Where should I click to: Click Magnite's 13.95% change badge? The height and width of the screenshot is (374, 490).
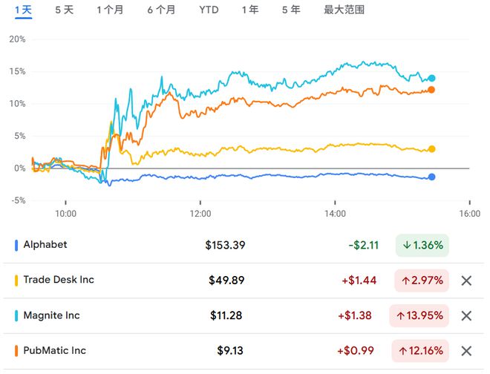[x=421, y=316]
